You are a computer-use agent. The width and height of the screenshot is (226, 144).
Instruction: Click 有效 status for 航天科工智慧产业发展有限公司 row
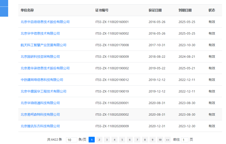pyautogui.click(x=212, y=45)
